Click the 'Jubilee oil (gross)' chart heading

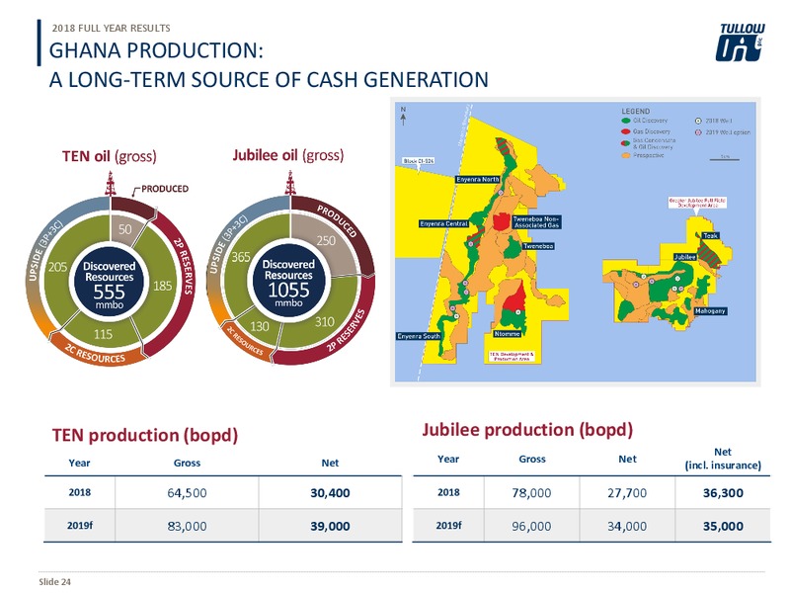tap(288, 155)
